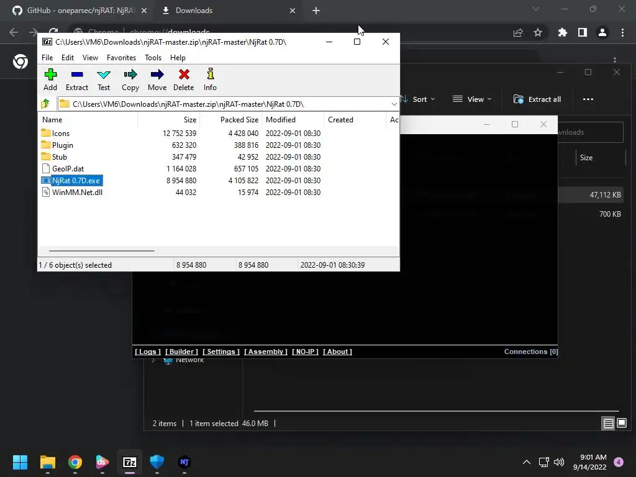Open Windows Security shield in taskbar
The width and height of the screenshot is (636, 477).
157,462
